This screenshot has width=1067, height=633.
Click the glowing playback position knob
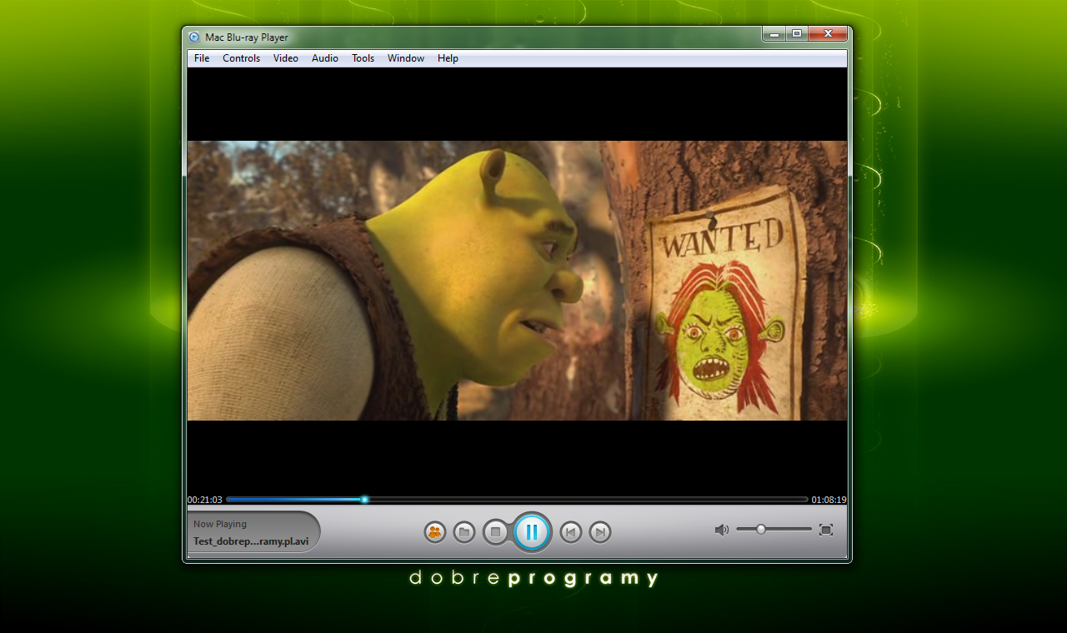pos(365,500)
